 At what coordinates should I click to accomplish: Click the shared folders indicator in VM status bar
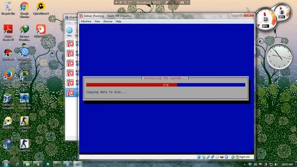click(217, 157)
